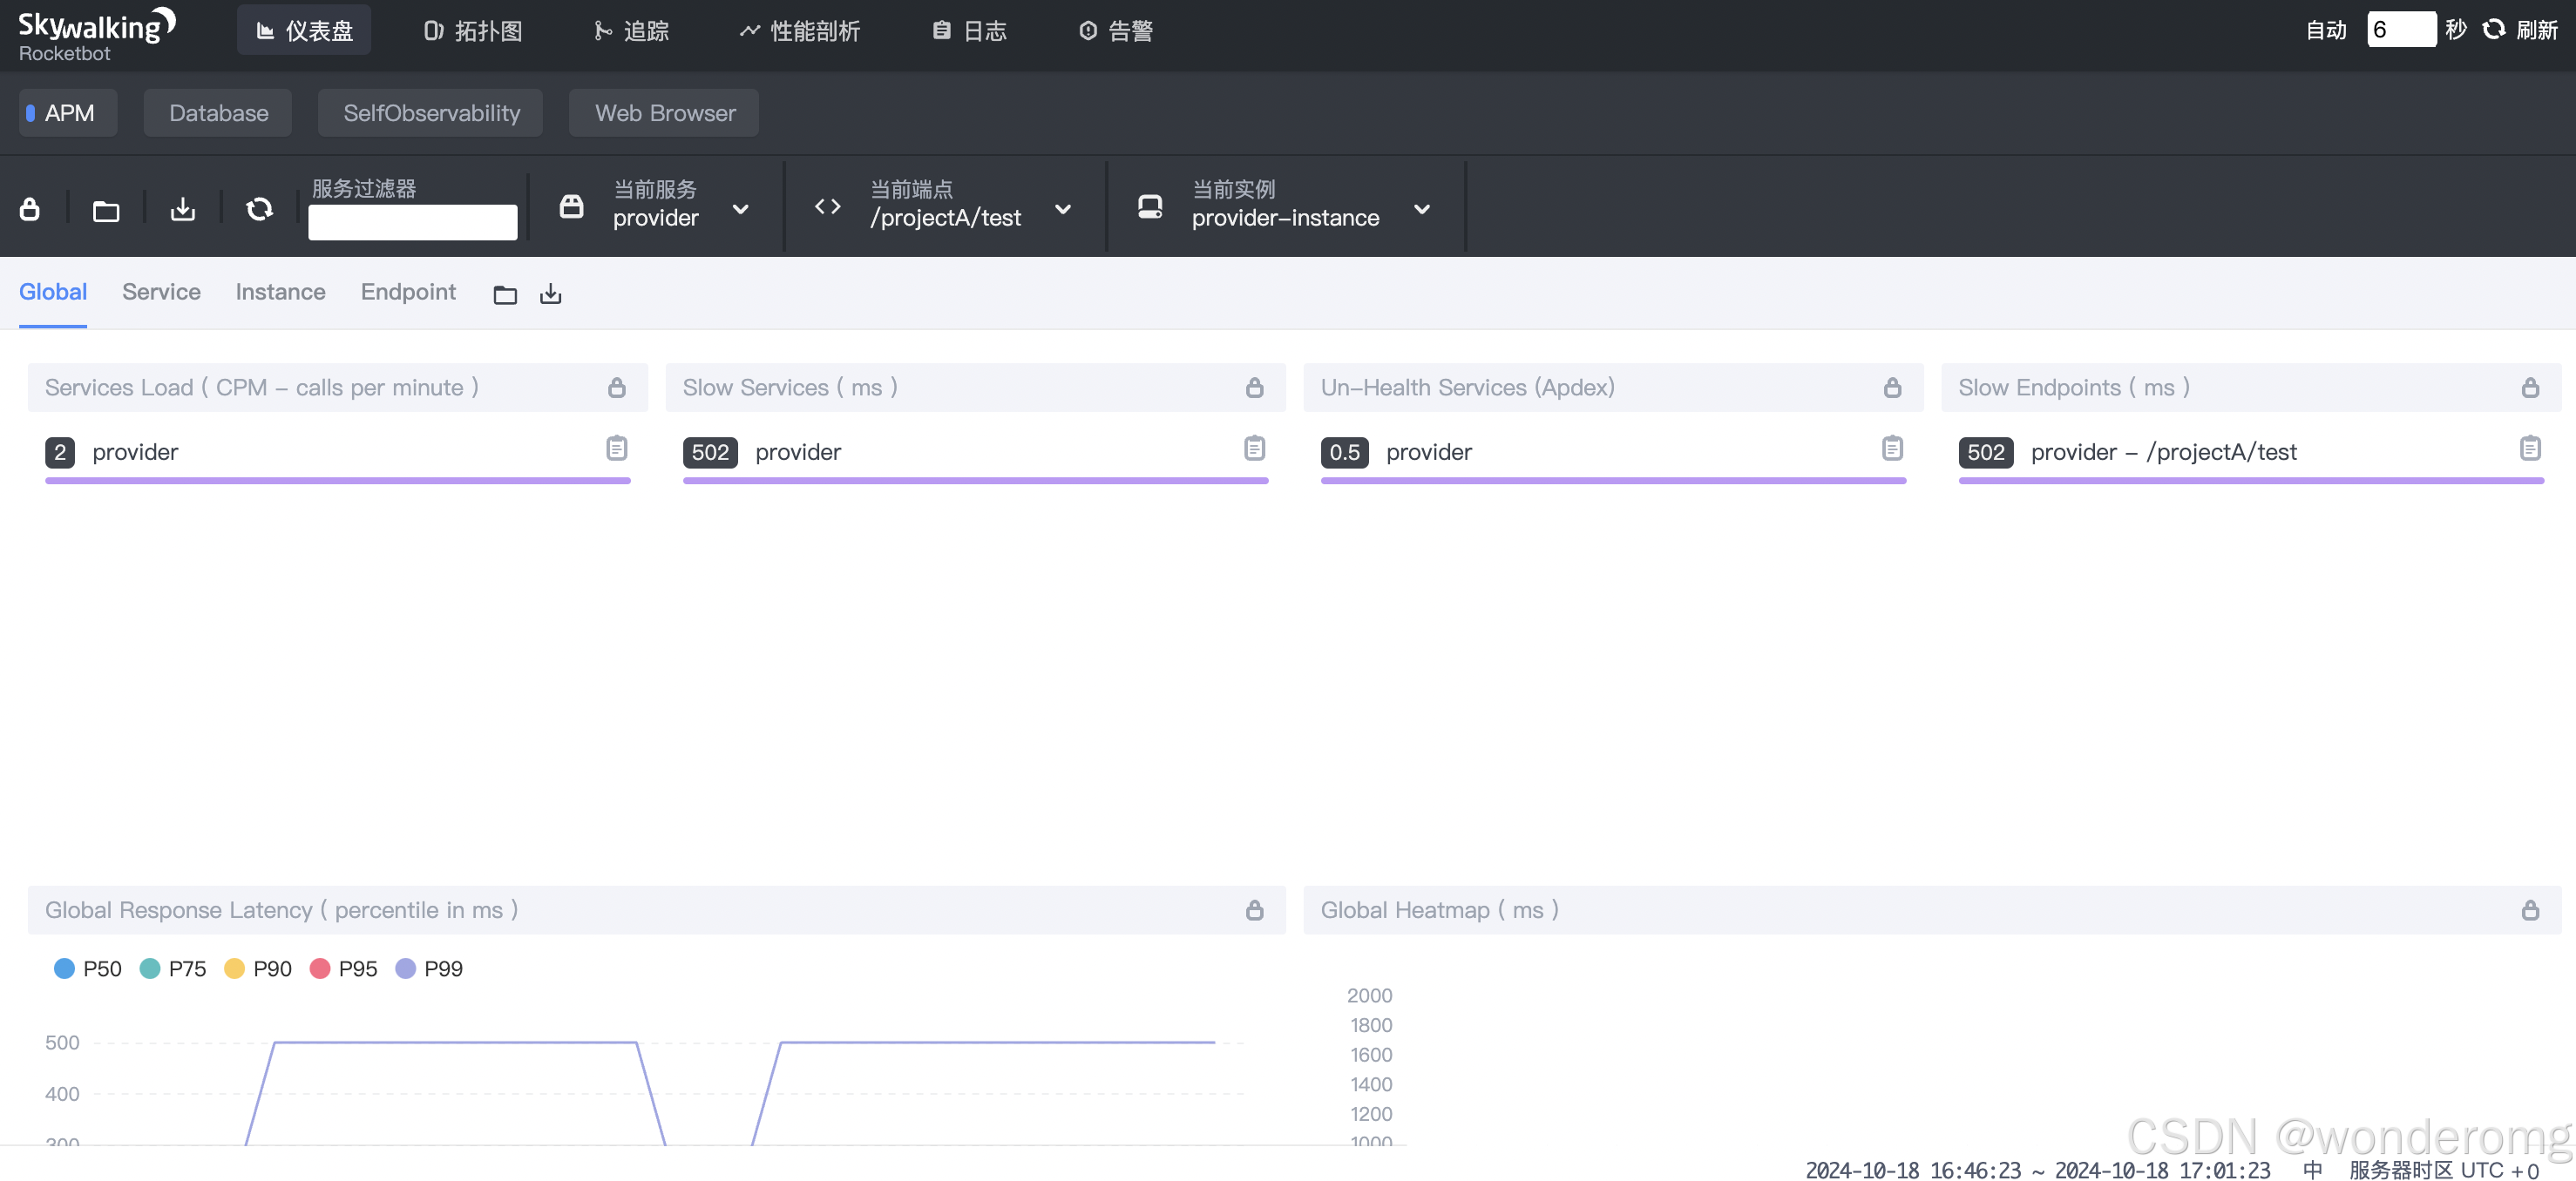This screenshot has height=1181, width=2576.
Task: Click the refresh interval seconds input
Action: click(2401, 30)
